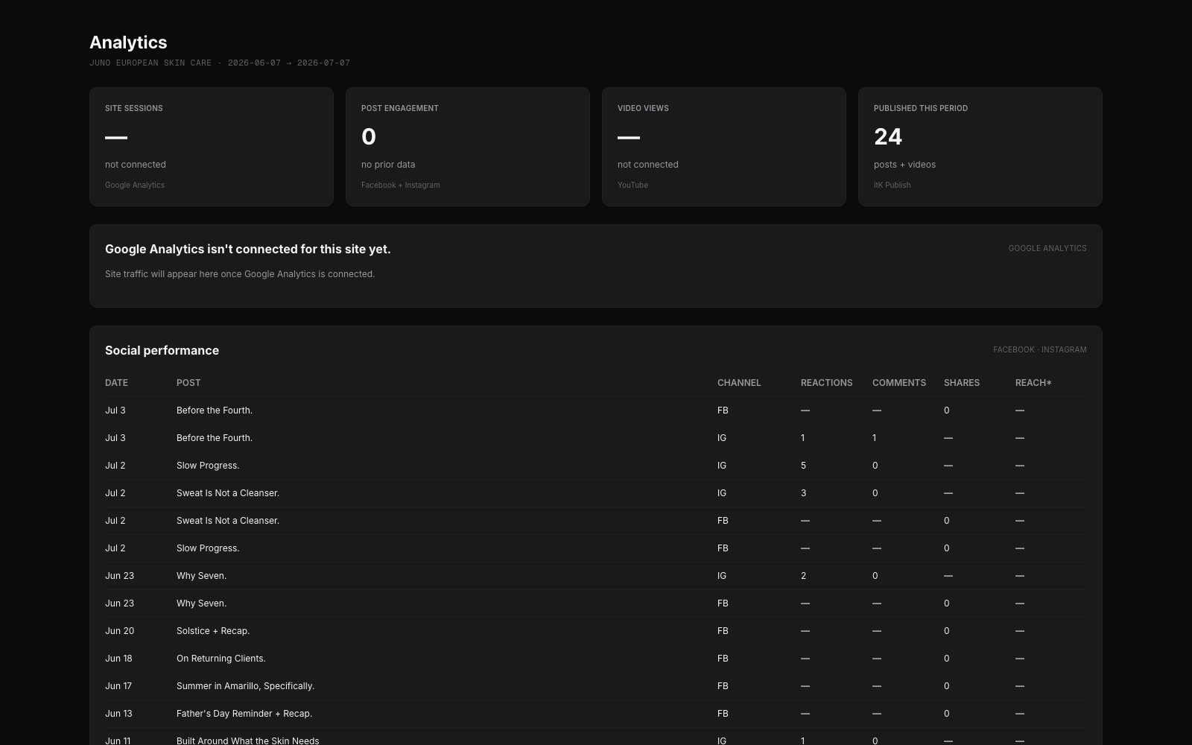Image resolution: width=1192 pixels, height=745 pixels.
Task: Click comments value 1 for Before the Fourth IG
Action: tap(875, 438)
